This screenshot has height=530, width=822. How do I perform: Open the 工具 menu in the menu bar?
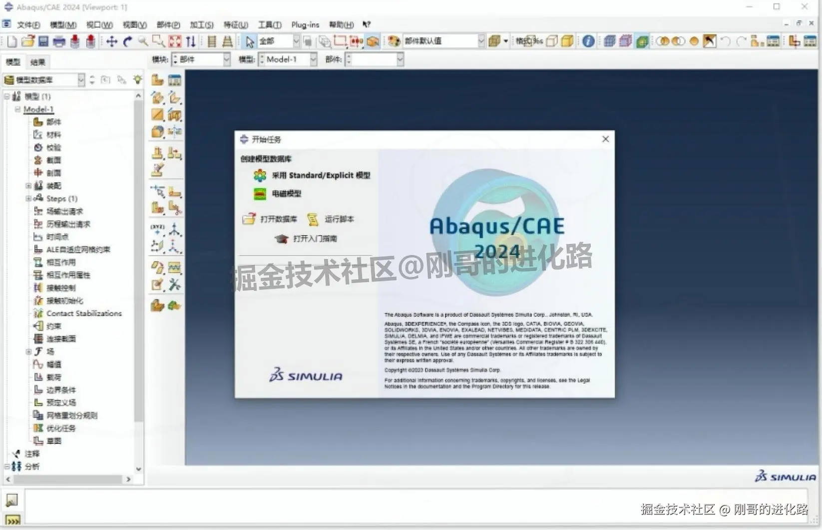click(270, 24)
